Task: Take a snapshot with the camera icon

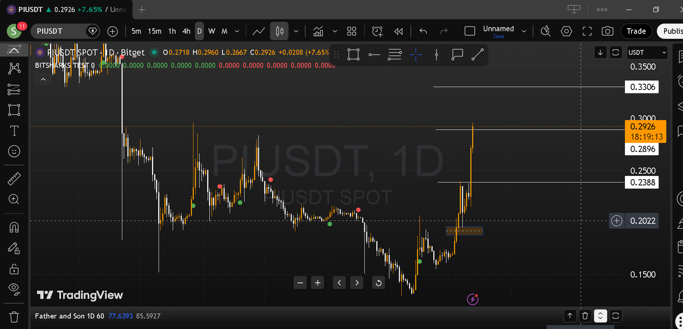Action: click(608, 31)
